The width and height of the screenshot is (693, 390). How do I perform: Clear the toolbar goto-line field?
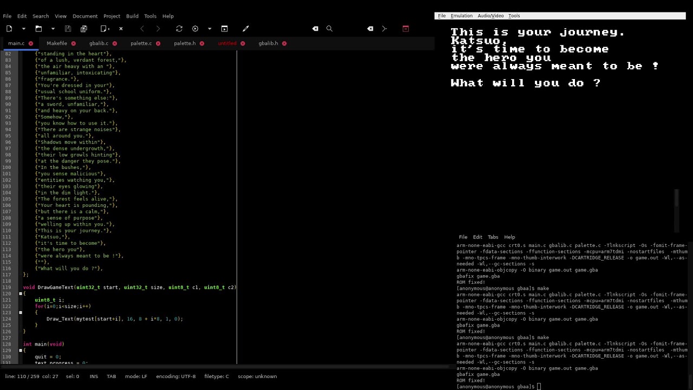pyautogui.click(x=370, y=29)
